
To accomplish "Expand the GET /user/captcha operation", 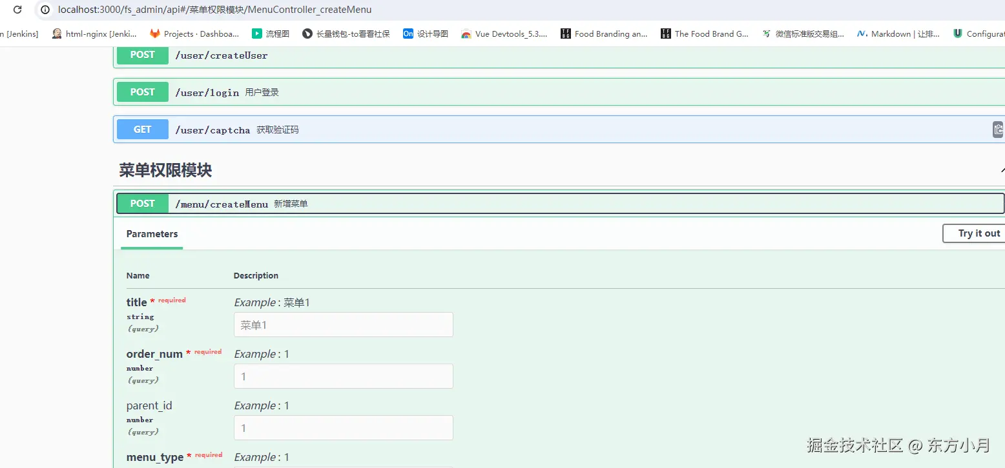I will pyautogui.click(x=559, y=130).
